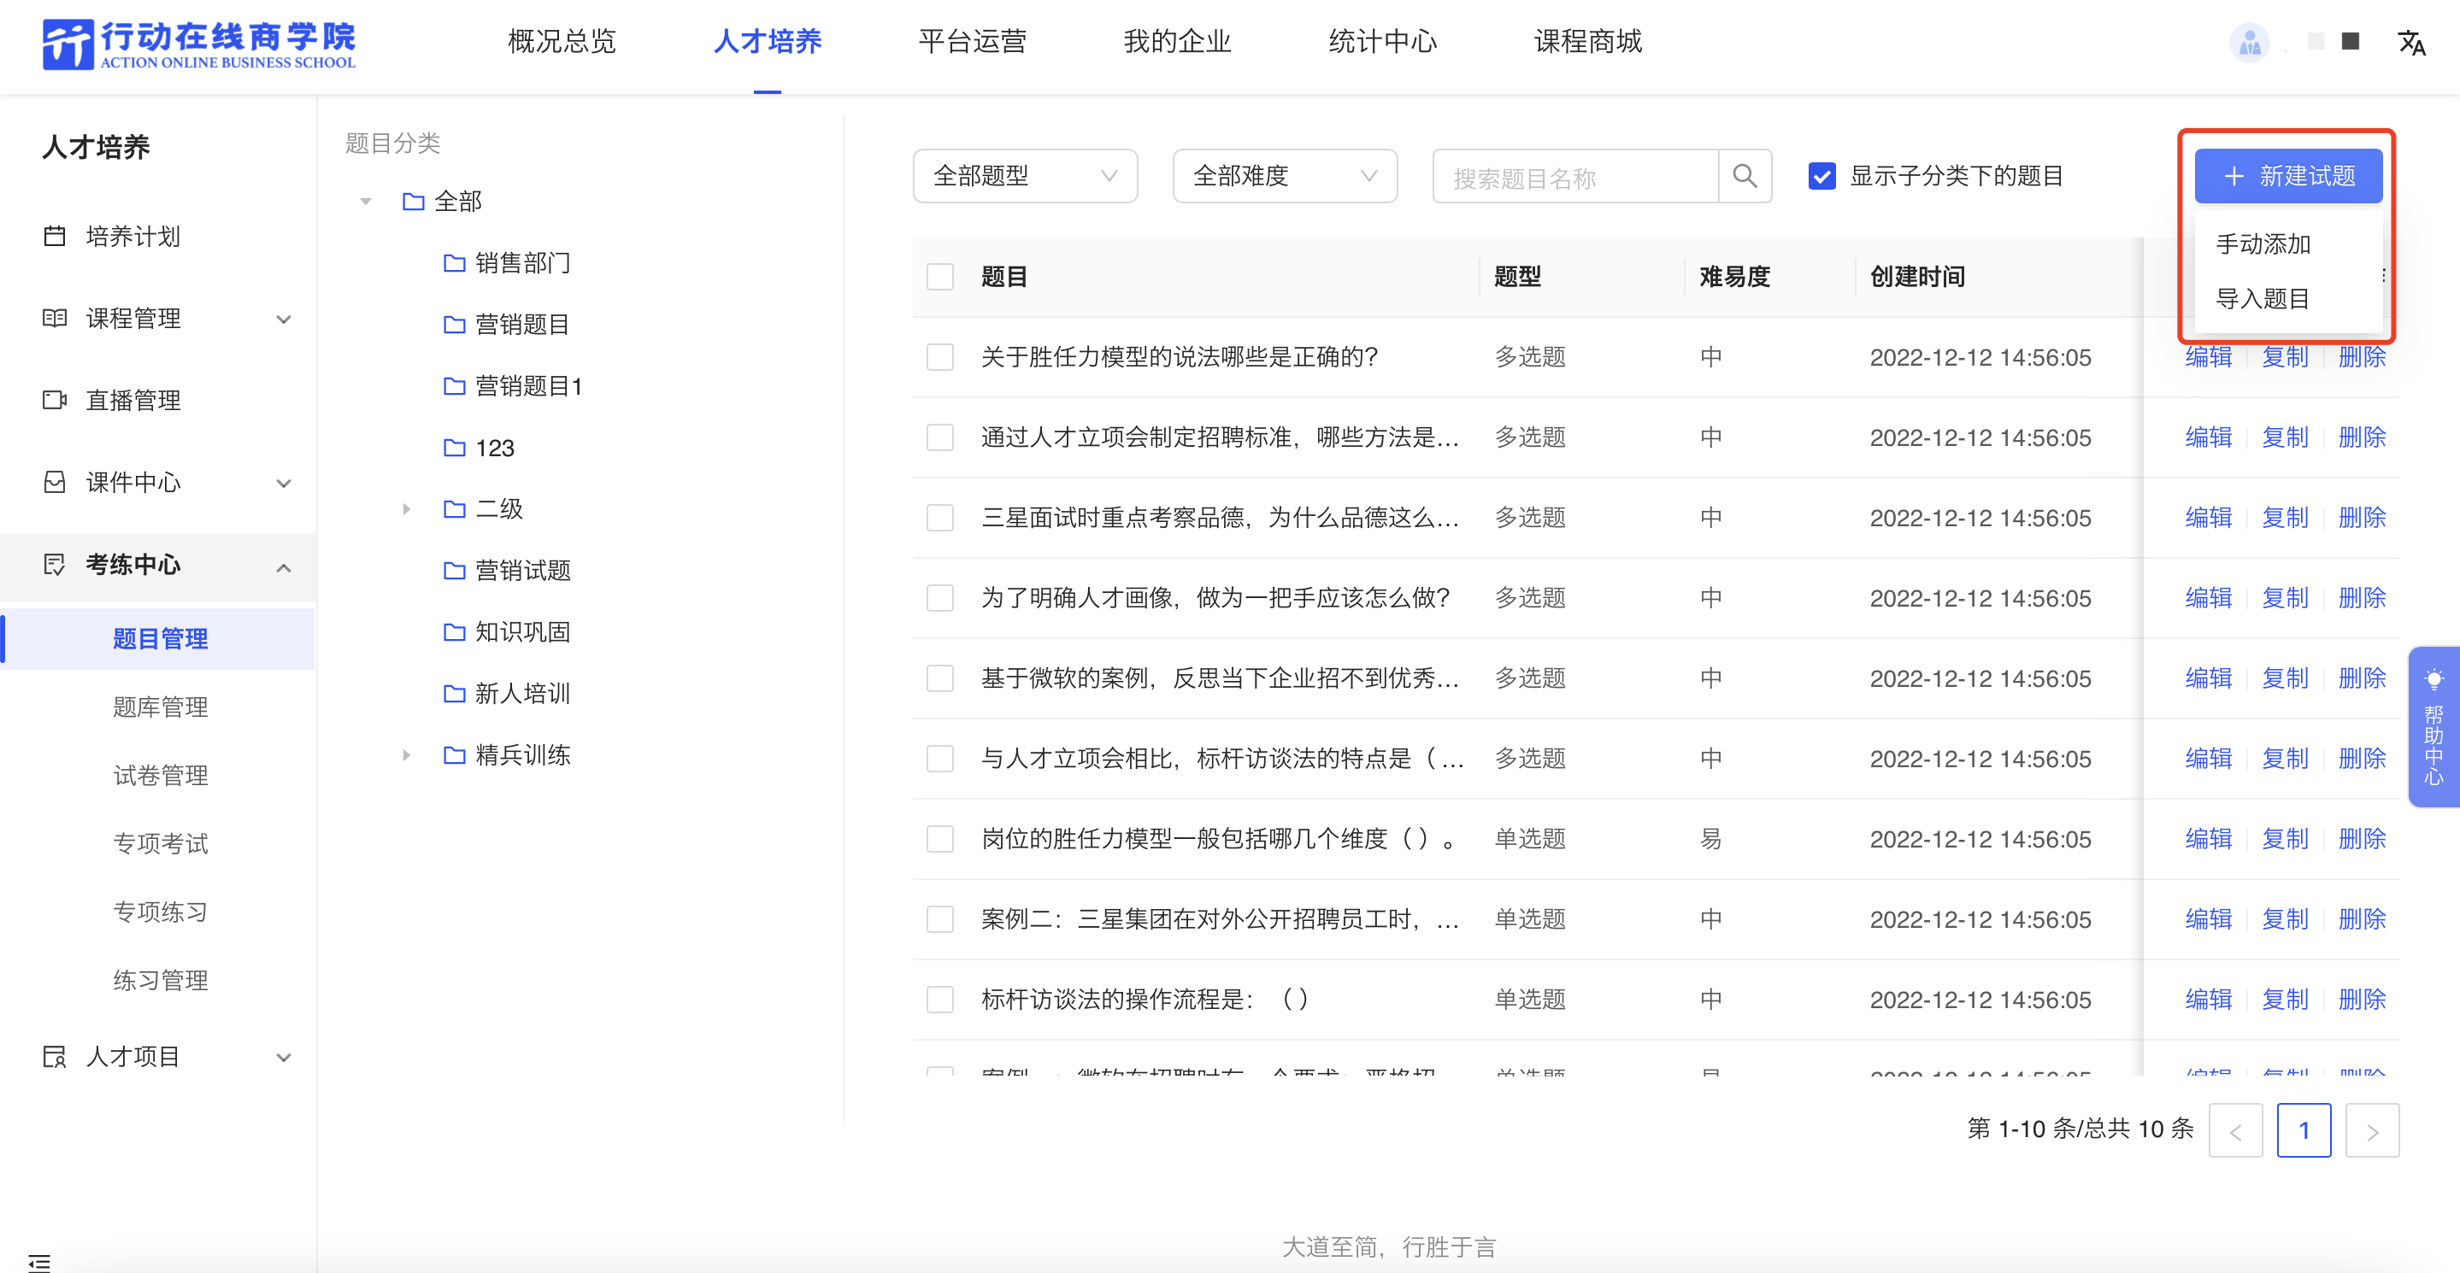Screen dimensions: 2460x1273
Task: Click the 行动在线商学院 logo
Action: (x=198, y=44)
